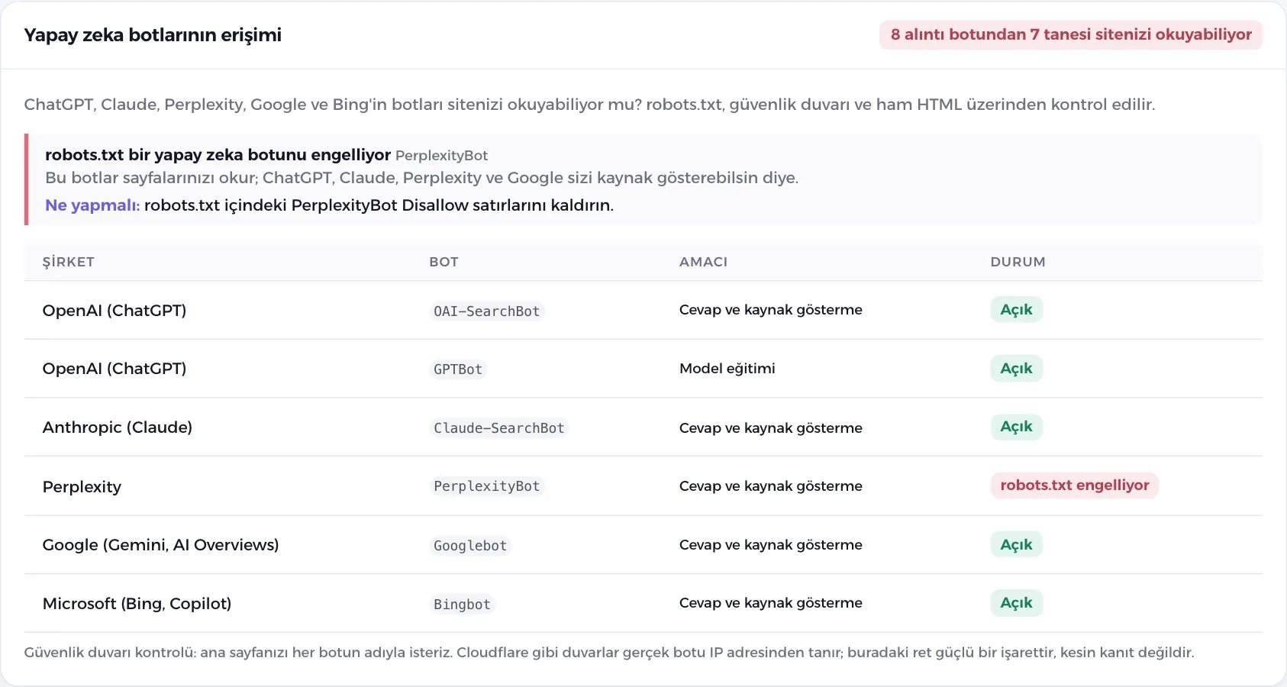Select the "Microsoft (Bing, Copilot)" company cell
The height and width of the screenshot is (687, 1287).
(x=137, y=604)
